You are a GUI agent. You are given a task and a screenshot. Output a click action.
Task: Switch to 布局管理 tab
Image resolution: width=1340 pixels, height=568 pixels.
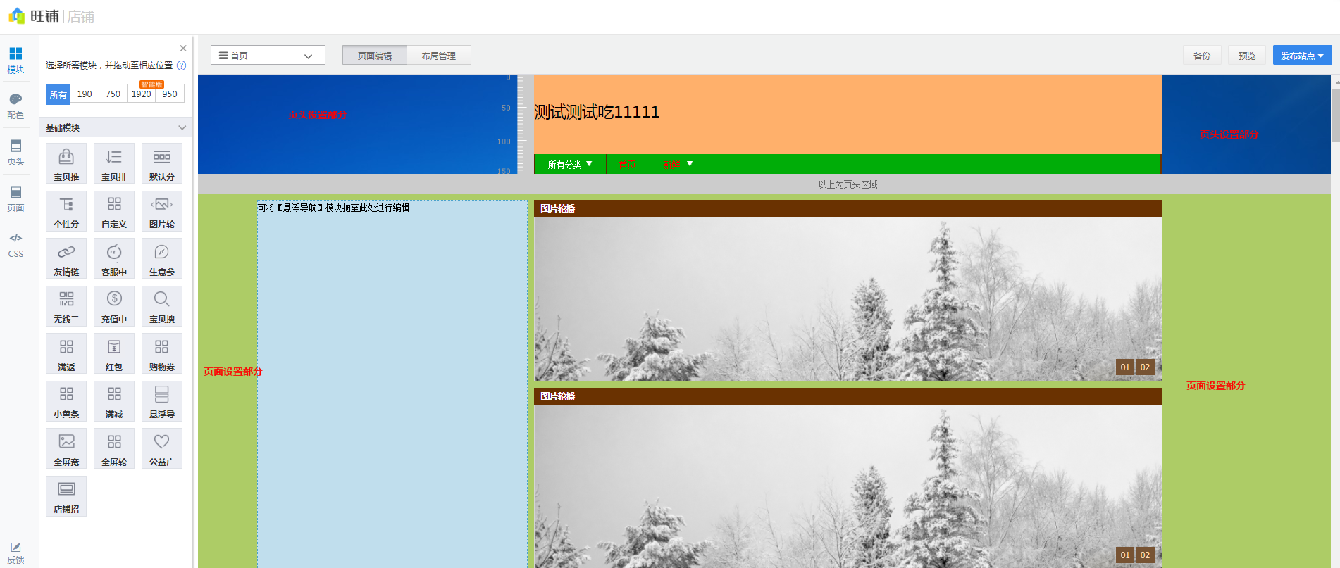point(439,55)
